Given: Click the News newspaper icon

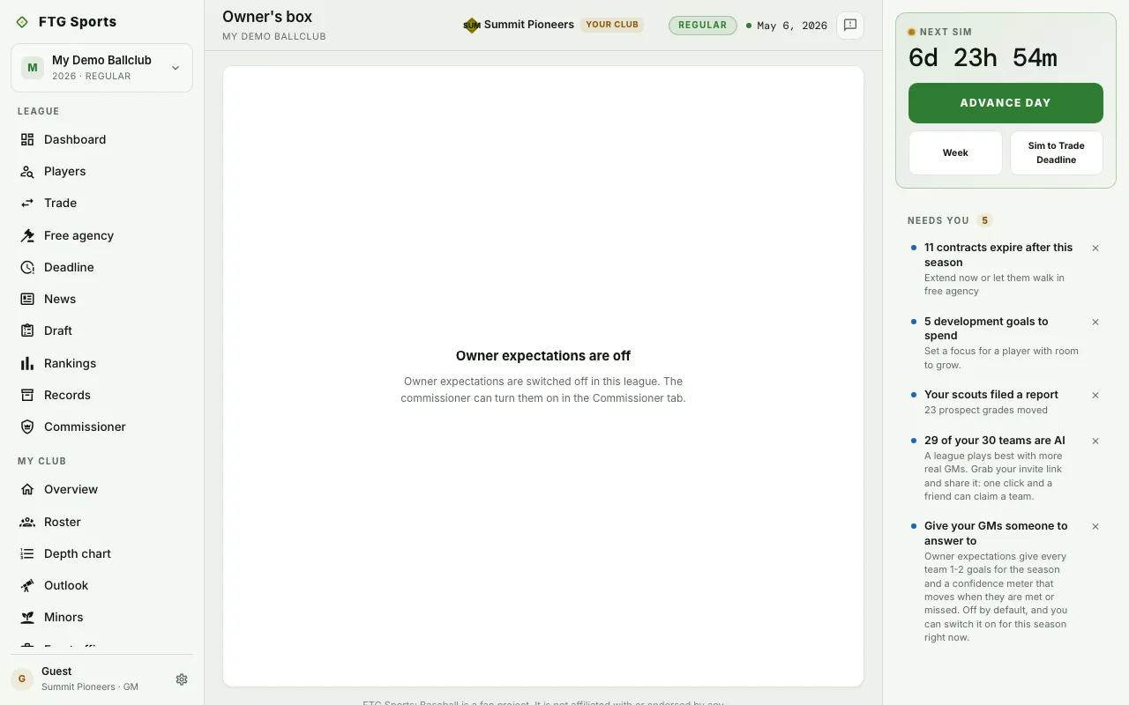Looking at the screenshot, I should point(27,299).
